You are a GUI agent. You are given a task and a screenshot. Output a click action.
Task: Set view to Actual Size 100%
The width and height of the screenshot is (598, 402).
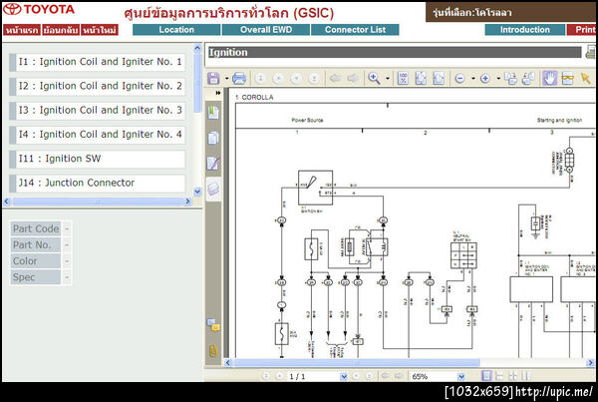(403, 78)
